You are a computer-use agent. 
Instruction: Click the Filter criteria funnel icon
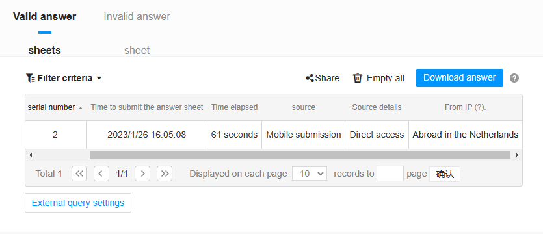31,78
